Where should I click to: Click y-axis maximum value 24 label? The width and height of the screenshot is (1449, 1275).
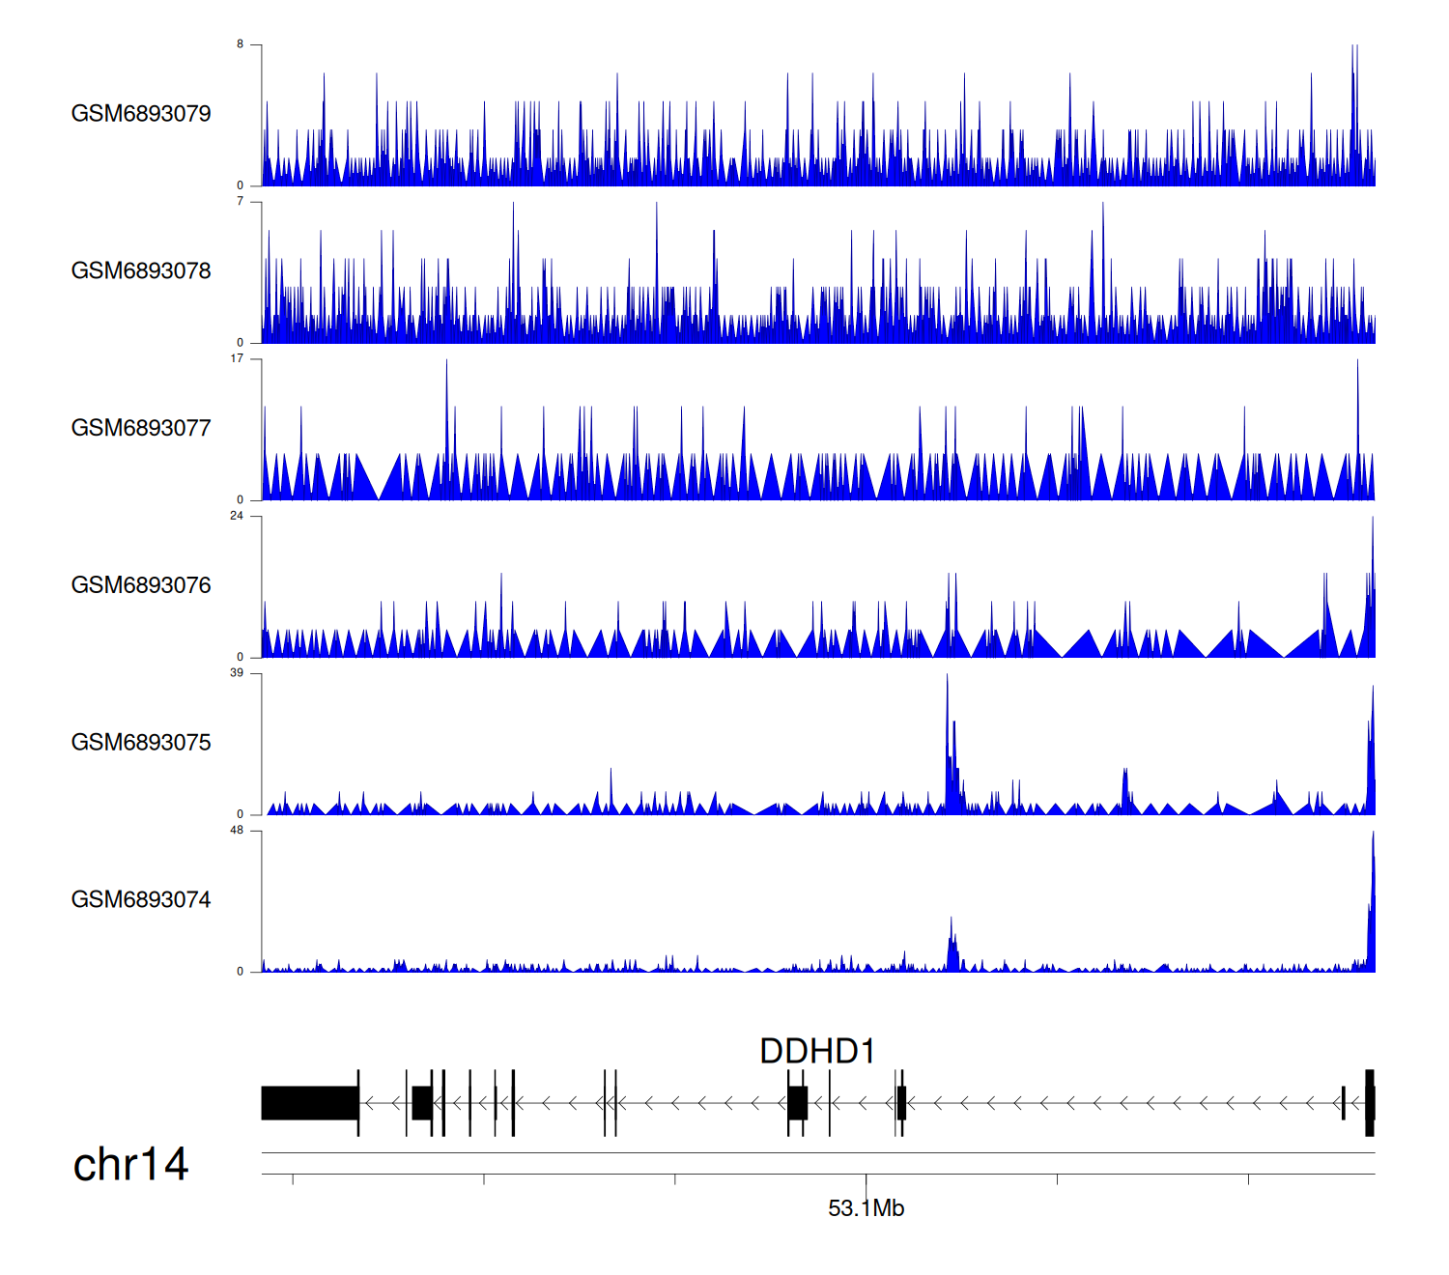[x=237, y=516]
